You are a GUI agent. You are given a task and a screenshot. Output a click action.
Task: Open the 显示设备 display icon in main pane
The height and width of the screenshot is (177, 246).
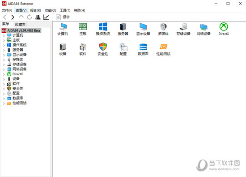point(143,29)
